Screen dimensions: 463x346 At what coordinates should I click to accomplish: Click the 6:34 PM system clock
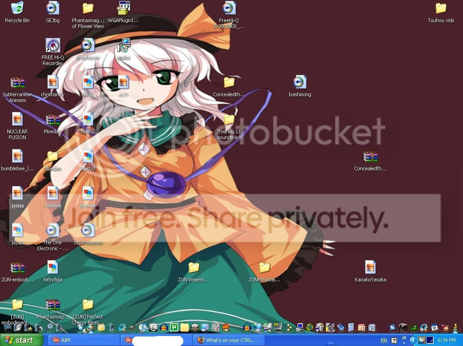coord(446,340)
